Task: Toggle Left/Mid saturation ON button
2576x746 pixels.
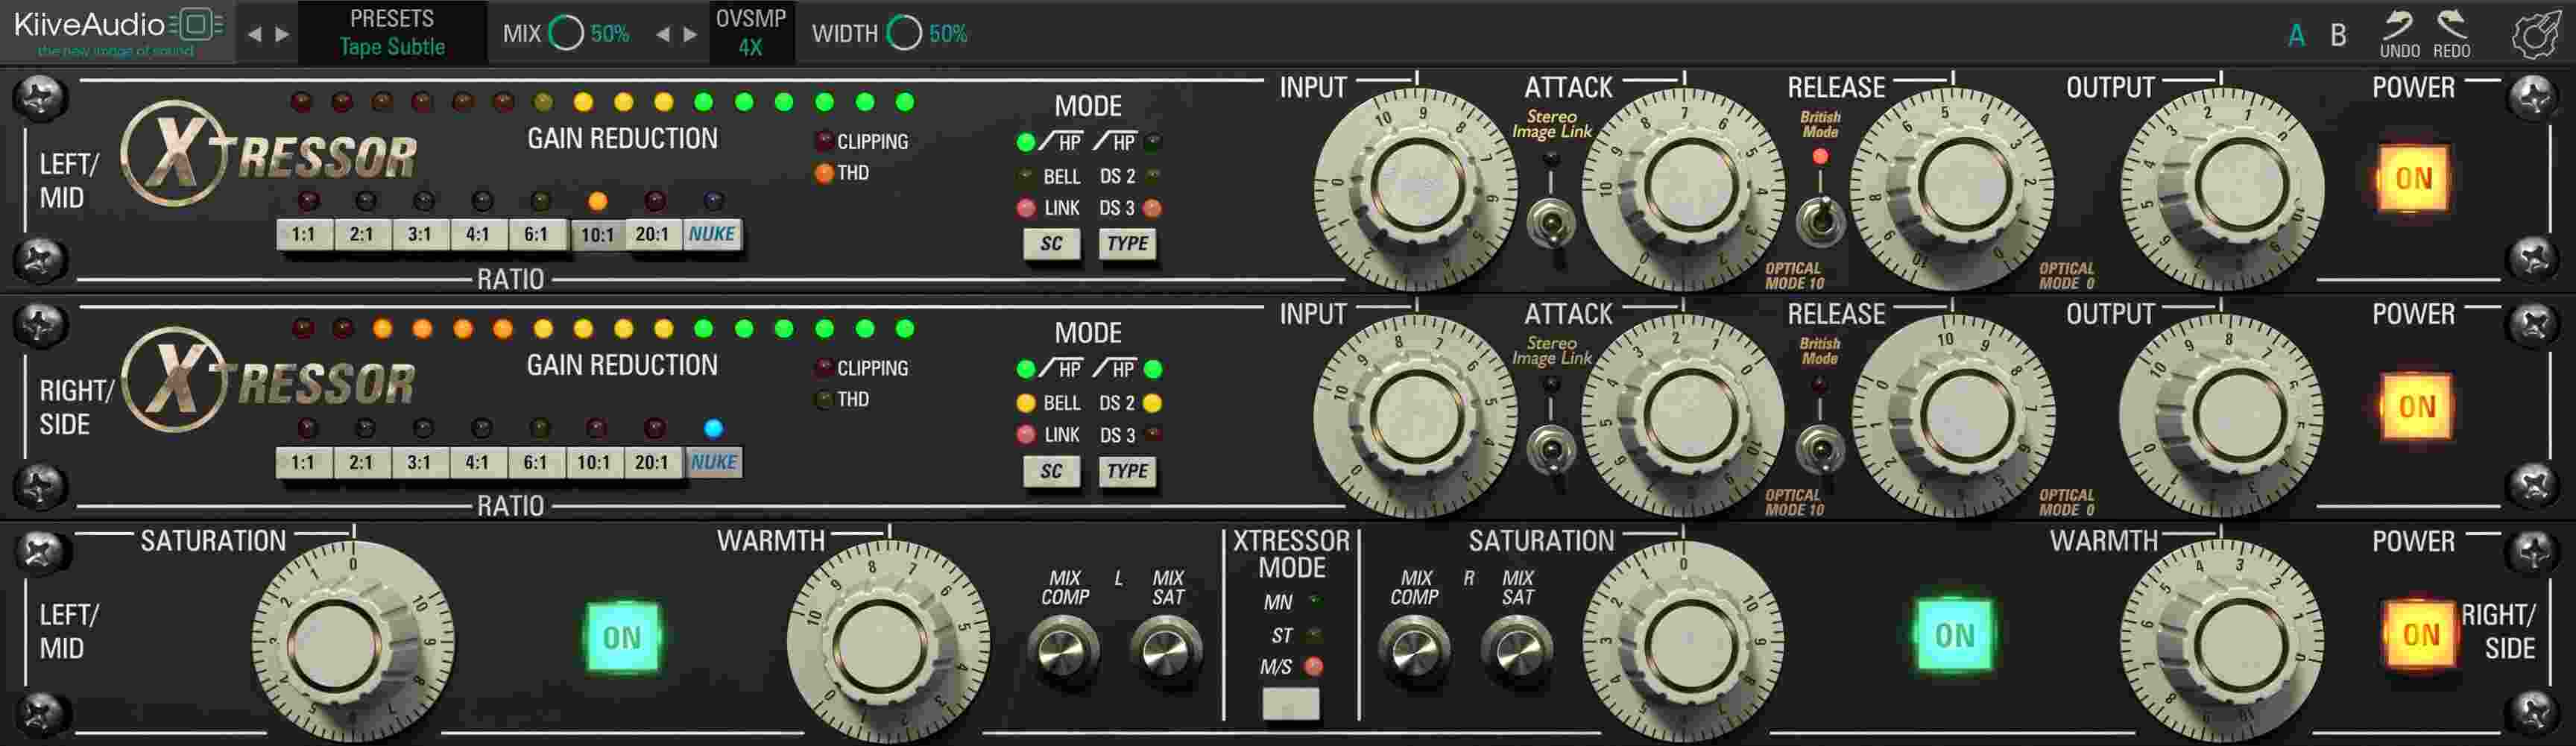Action: tap(622, 637)
